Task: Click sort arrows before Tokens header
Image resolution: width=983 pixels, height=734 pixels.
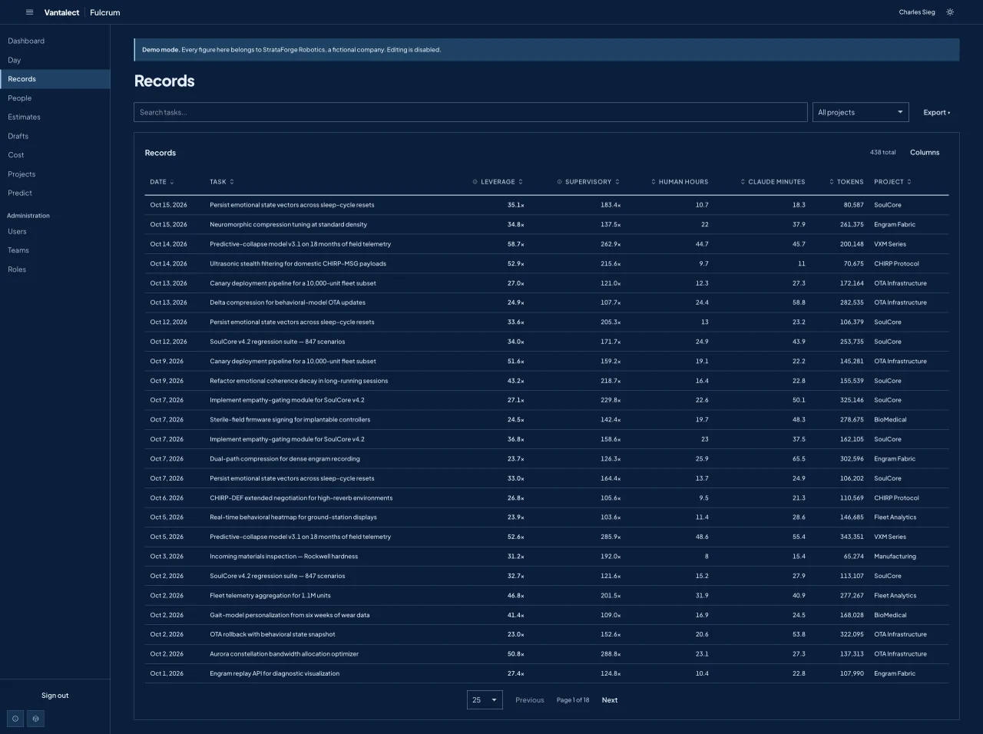Action: click(x=832, y=182)
